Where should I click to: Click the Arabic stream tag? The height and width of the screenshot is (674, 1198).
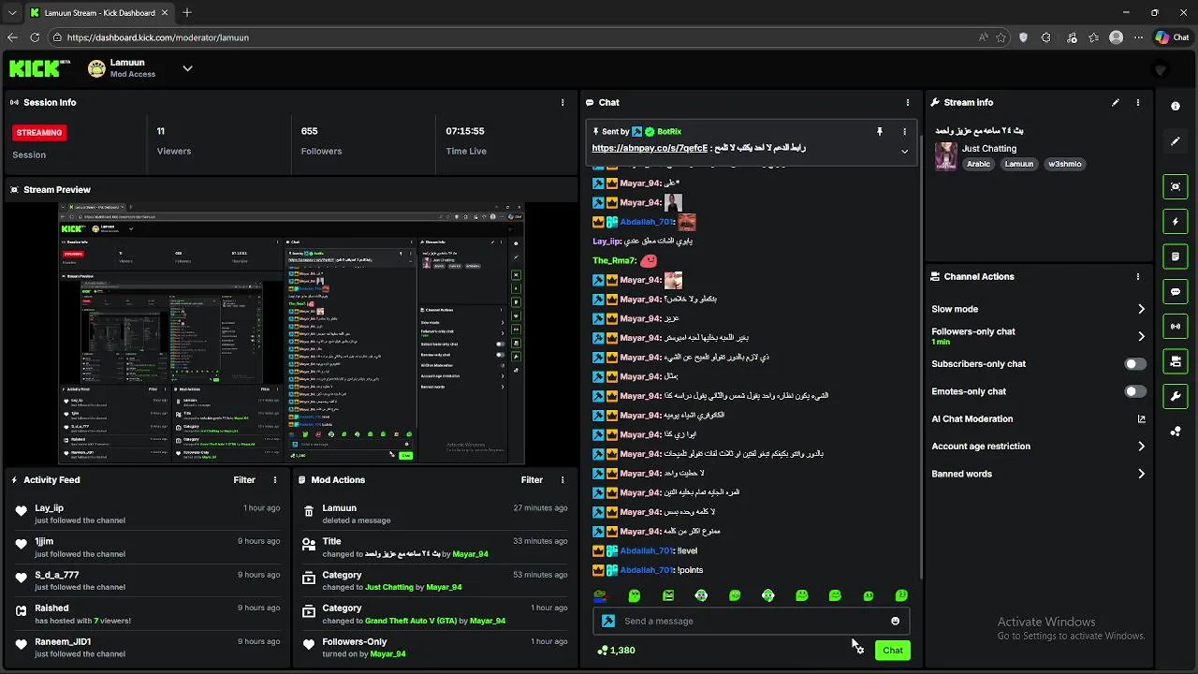tap(978, 164)
